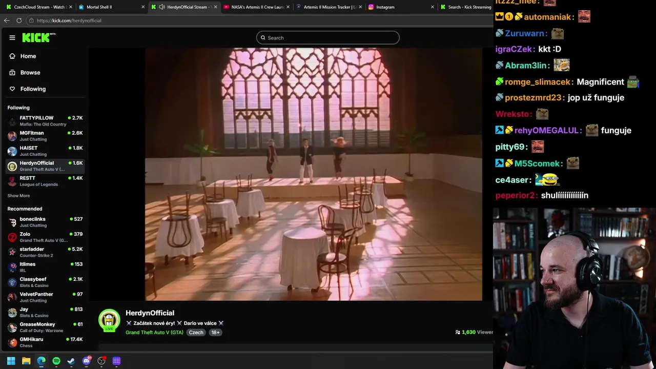
Task: Click the starladder avatar icon
Action: (x=12, y=252)
